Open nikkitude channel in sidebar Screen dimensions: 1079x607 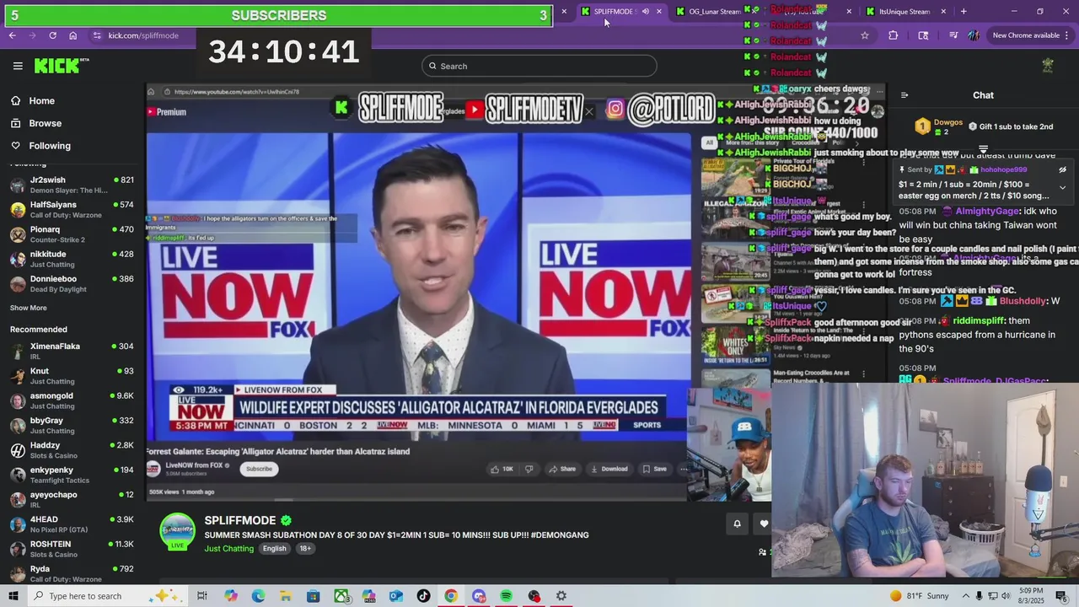[72, 259]
